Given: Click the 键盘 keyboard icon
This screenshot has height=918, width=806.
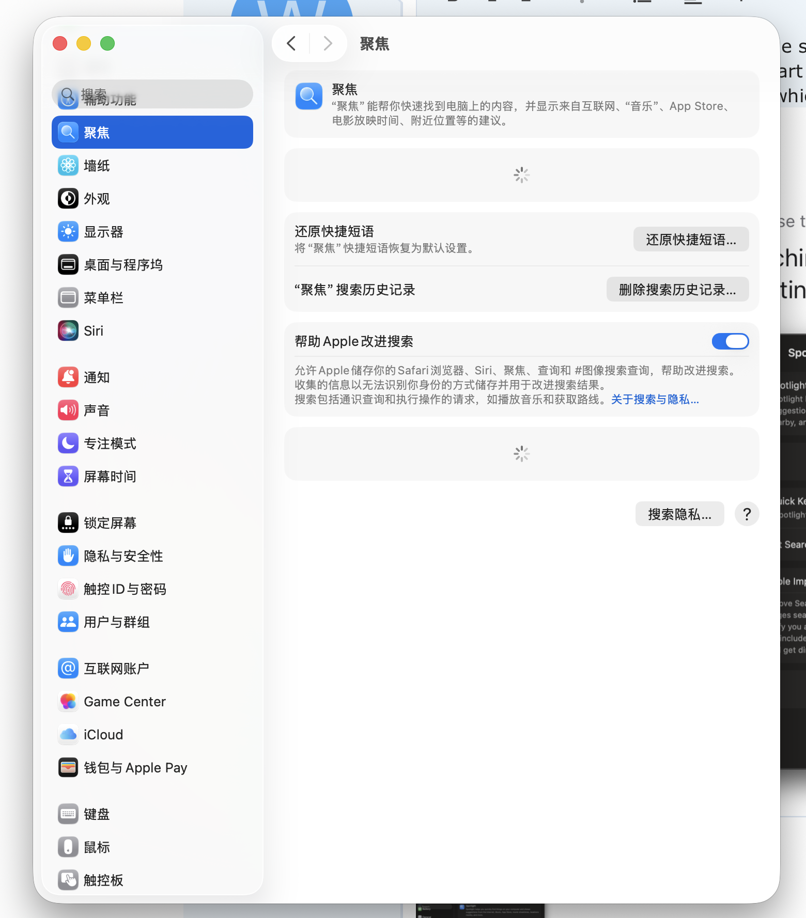Looking at the screenshot, I should 68,814.
